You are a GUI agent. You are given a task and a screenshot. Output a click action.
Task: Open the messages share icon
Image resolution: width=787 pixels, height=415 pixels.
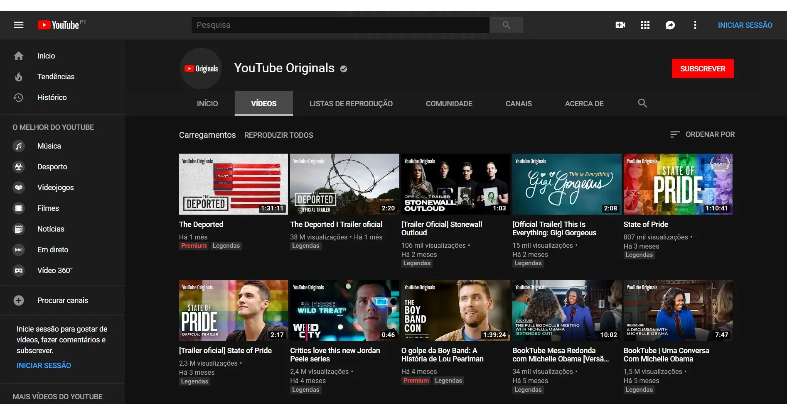coord(670,25)
